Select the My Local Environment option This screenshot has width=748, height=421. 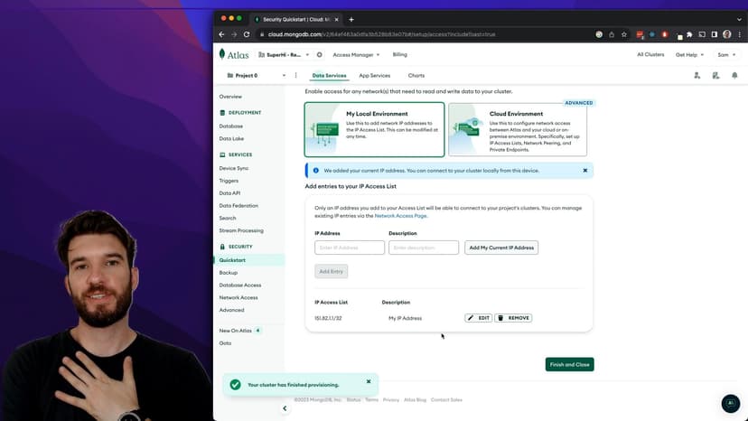coord(374,129)
